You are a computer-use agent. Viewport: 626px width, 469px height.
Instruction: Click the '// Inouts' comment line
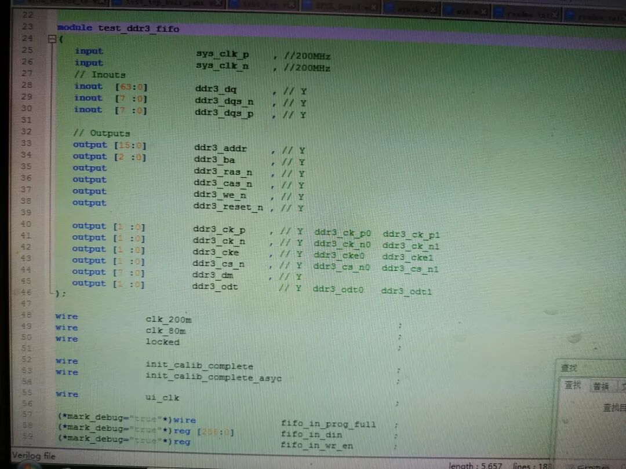(x=100, y=75)
